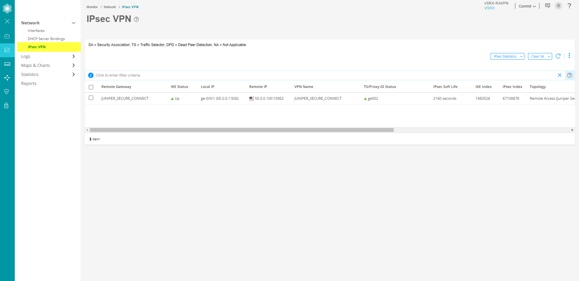
Task: Check the JUNIPER_SECURE_CONNECT row checkbox
Action: pos(91,98)
